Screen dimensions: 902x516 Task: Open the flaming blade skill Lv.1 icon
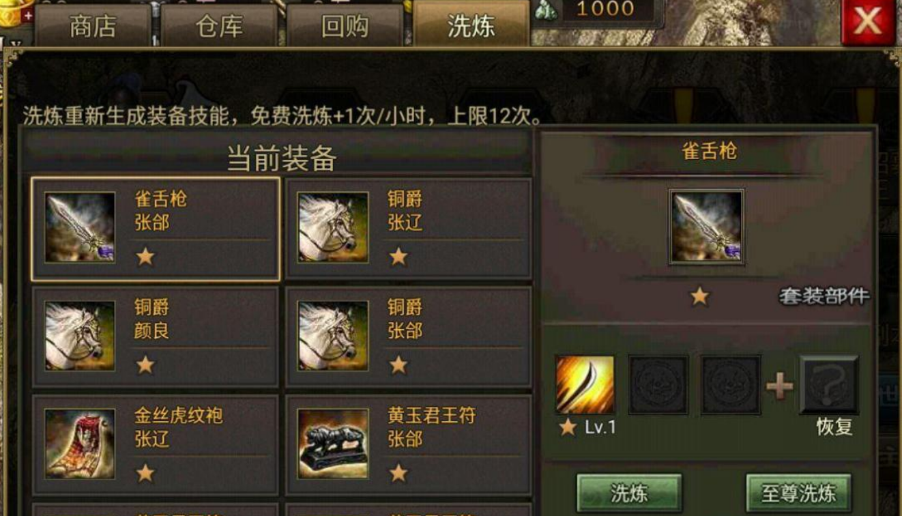click(585, 385)
